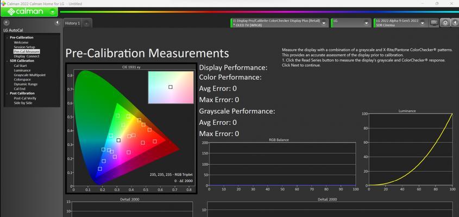The width and height of the screenshot is (459, 217).
Task: Click the Luminance curve chart
Action: (x=411, y=149)
